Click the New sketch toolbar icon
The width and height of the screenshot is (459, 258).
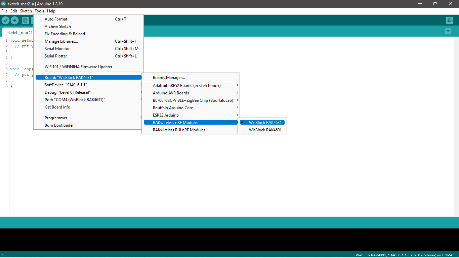tap(25, 20)
